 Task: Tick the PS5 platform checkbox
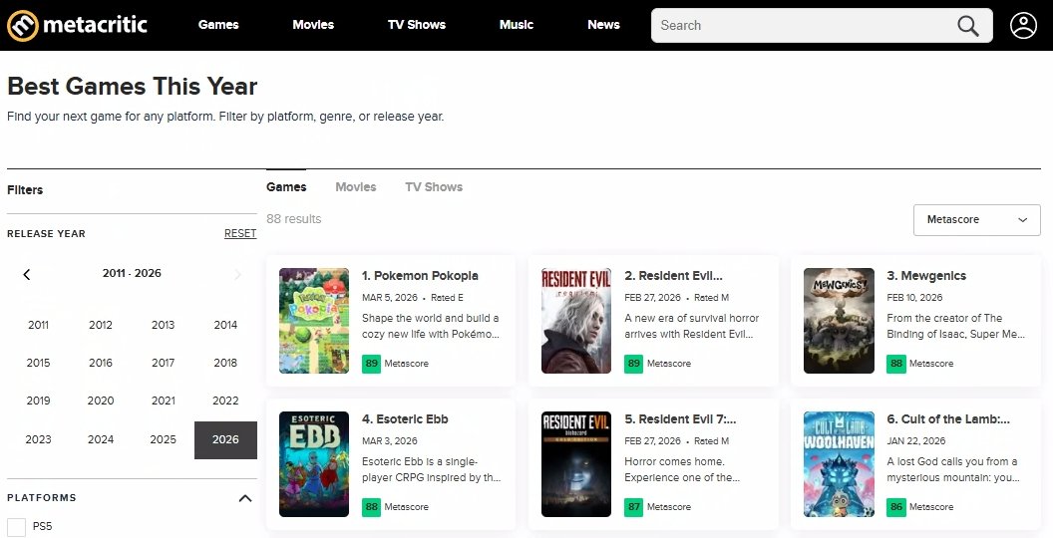pos(16,527)
